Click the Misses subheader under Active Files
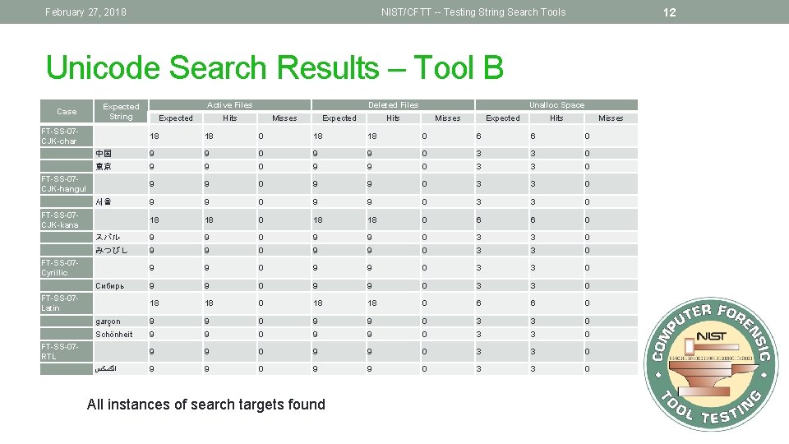Screen dimensions: 789x444 pos(284,118)
